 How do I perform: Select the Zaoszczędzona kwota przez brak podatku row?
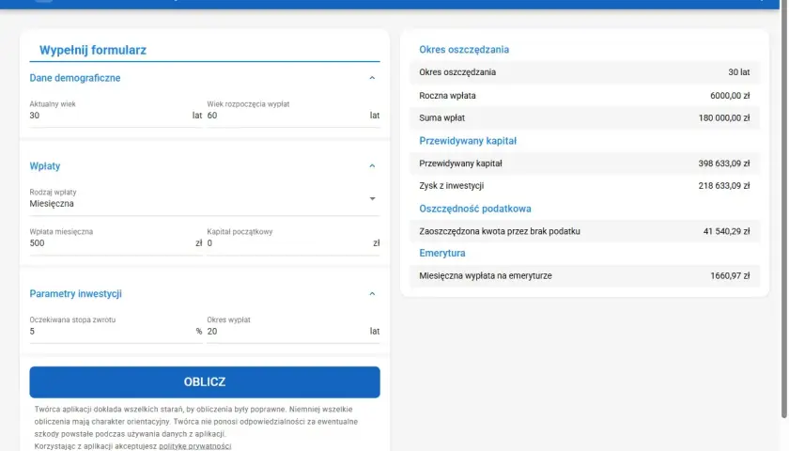pyautogui.click(x=584, y=231)
